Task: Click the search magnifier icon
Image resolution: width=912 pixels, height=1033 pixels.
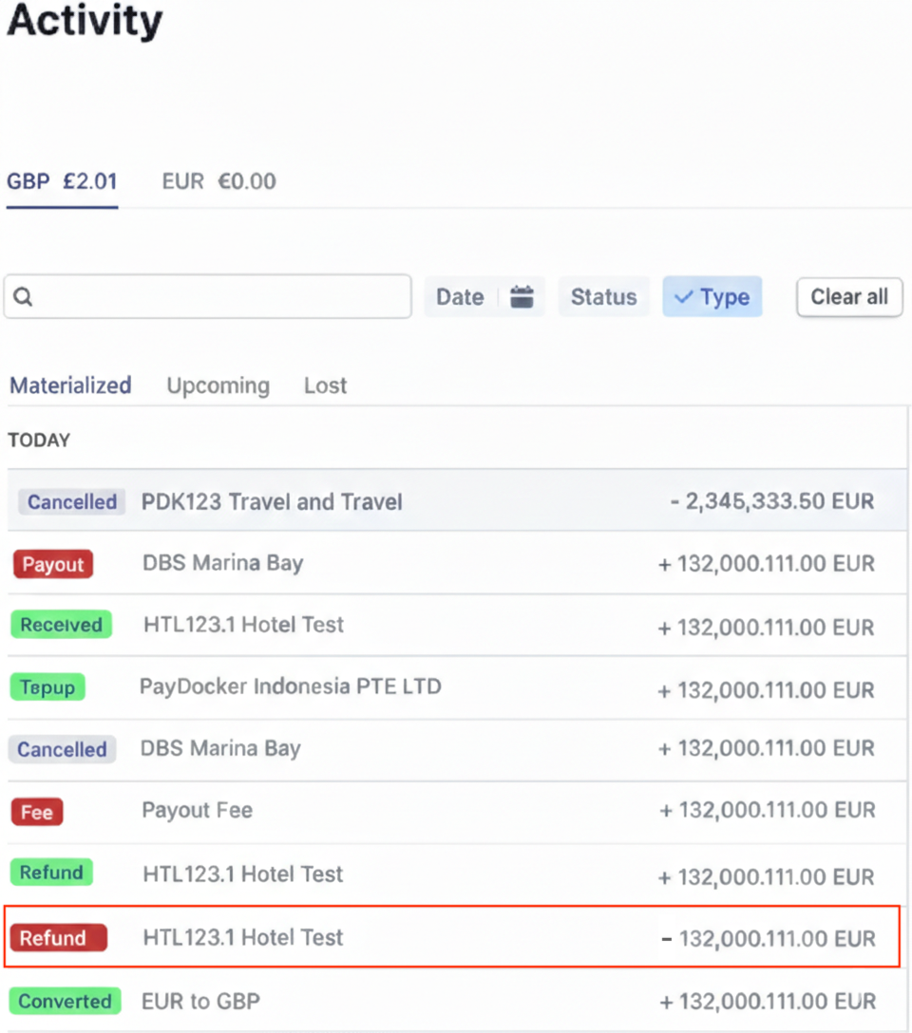Action: point(24,297)
